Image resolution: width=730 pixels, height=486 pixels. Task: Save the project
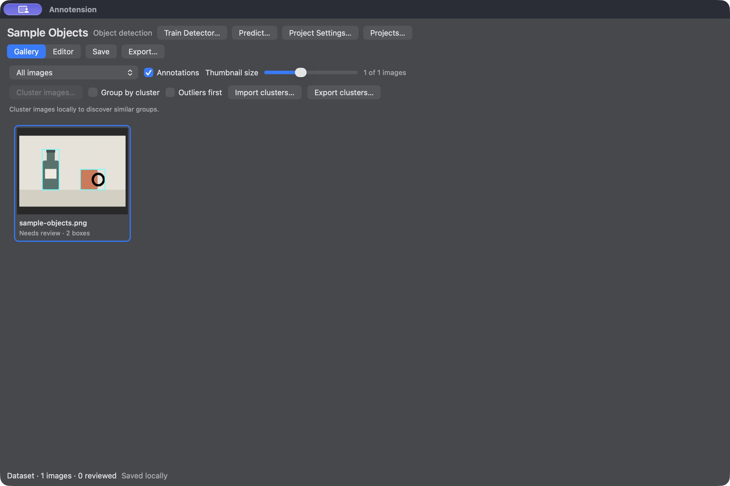(x=101, y=51)
